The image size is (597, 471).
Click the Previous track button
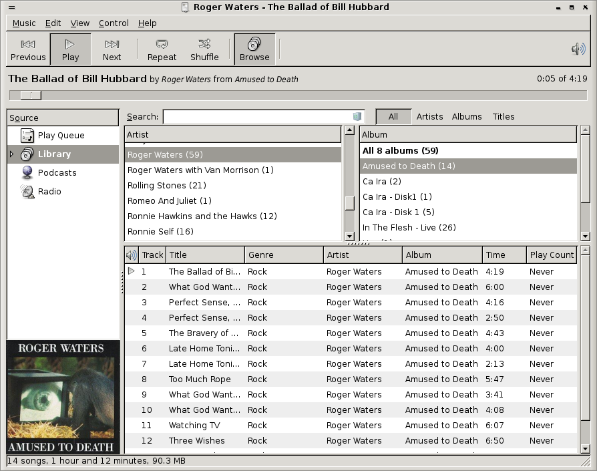click(28, 50)
